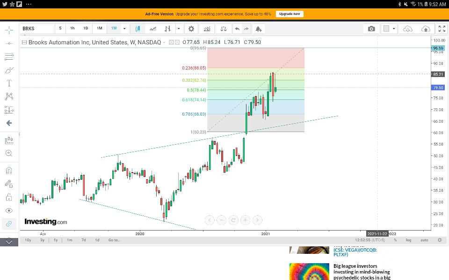Toggle auto scale
This screenshot has width=449, height=280.
coord(424,240)
